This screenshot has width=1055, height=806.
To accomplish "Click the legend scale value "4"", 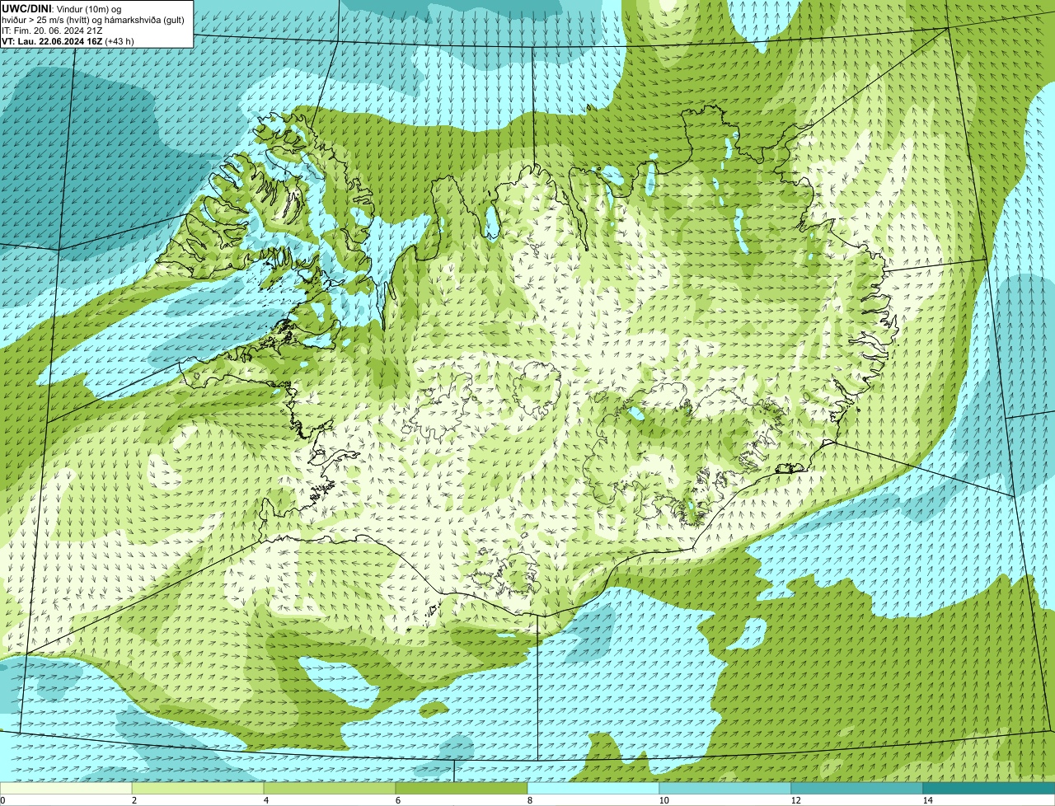I will coord(265,800).
